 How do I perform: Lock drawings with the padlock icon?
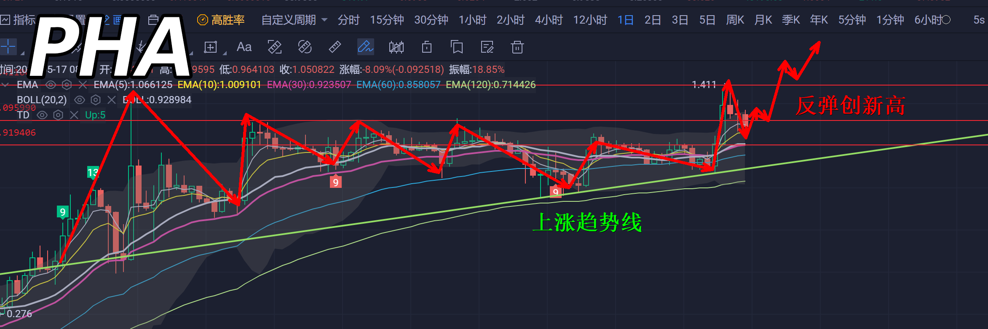pyautogui.click(x=427, y=47)
